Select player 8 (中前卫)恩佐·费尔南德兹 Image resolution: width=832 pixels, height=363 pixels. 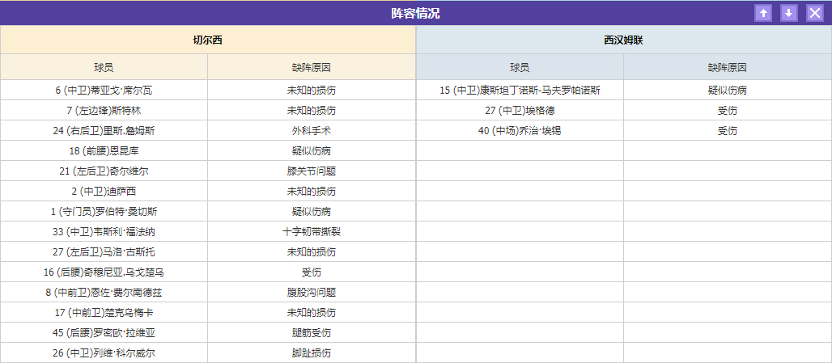tap(104, 293)
